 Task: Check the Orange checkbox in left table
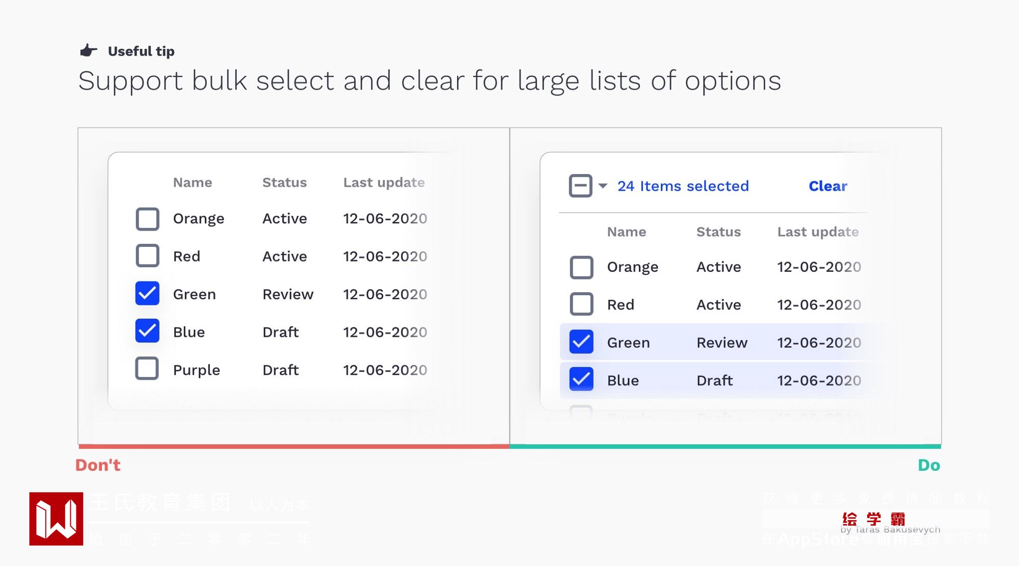[147, 219]
